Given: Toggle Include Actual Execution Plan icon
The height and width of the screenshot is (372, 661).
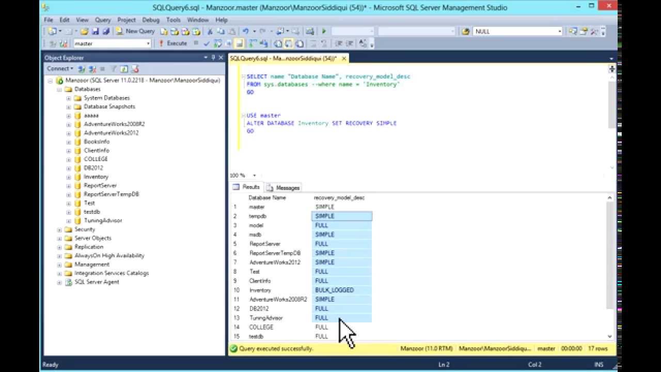Looking at the screenshot, I should (x=253, y=43).
